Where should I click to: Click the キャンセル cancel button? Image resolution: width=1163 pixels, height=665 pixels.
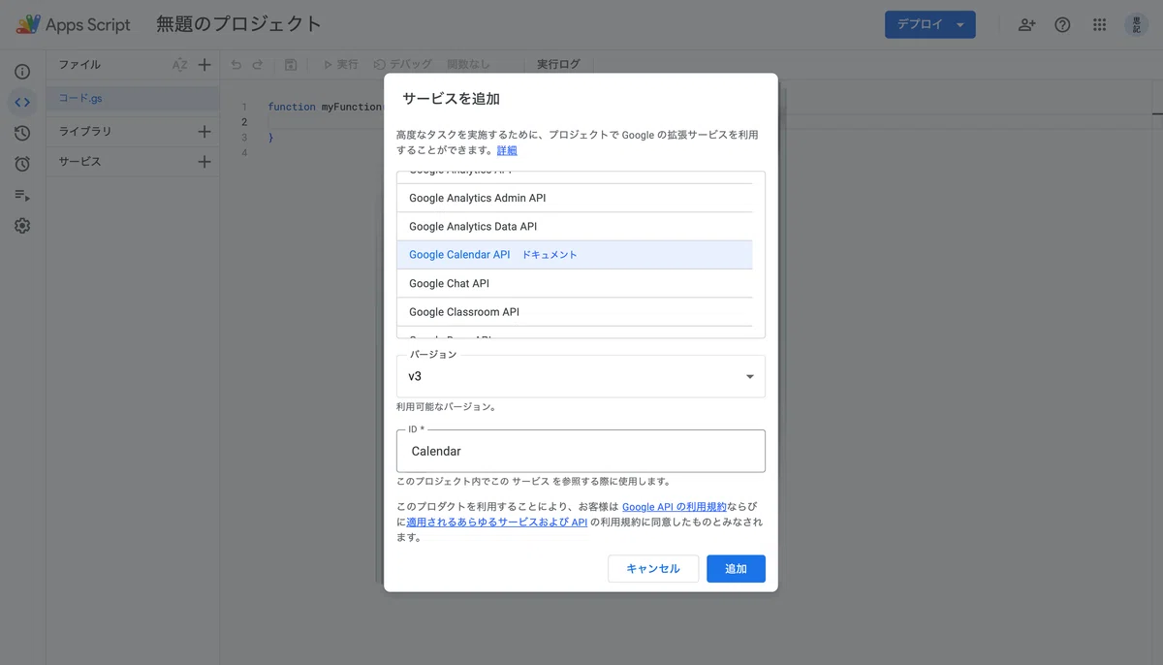tap(653, 569)
